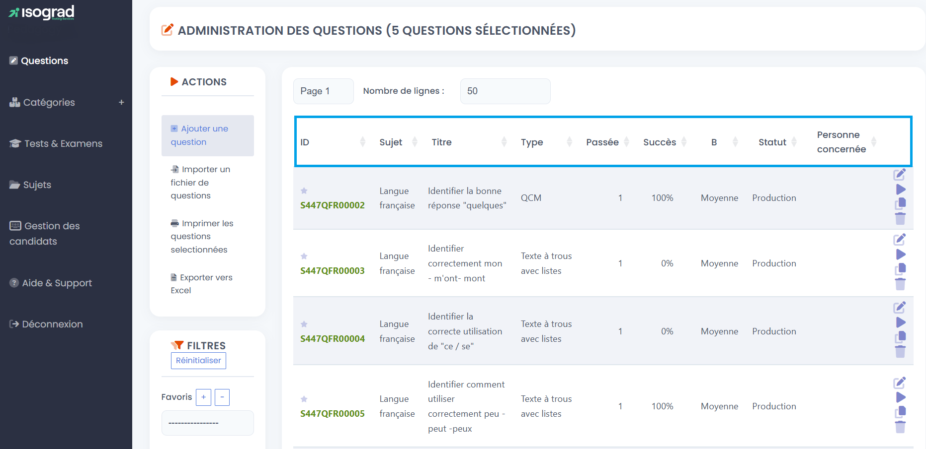Expand the Catégories menu with plus sign
Viewport: 926px width, 449px height.
(x=121, y=102)
